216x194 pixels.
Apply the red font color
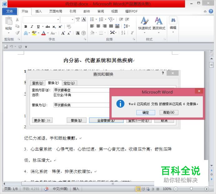pyautogui.click(x=43, y=33)
